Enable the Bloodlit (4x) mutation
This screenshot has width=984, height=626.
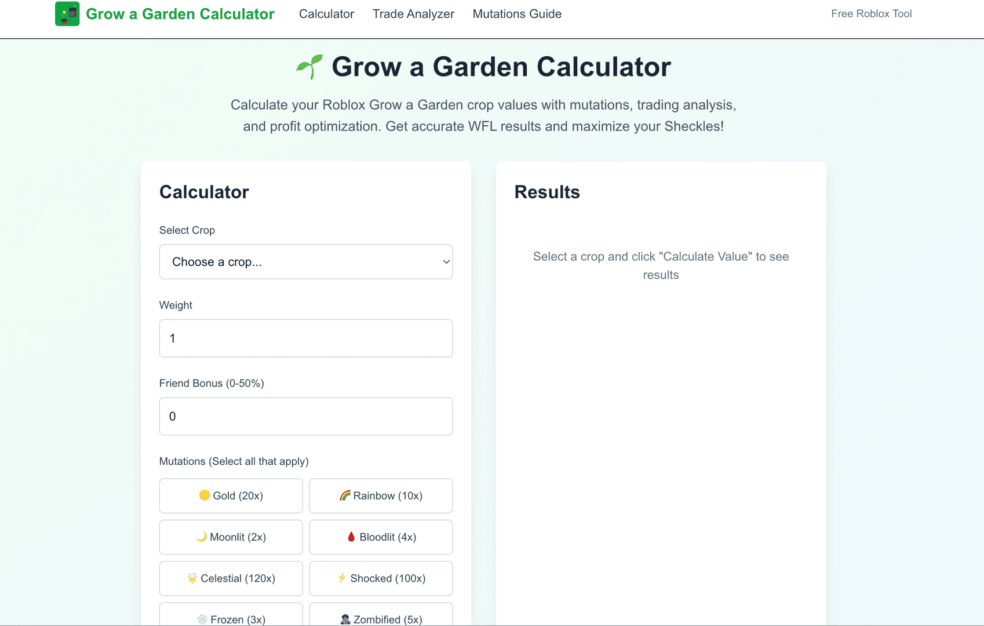coord(381,537)
